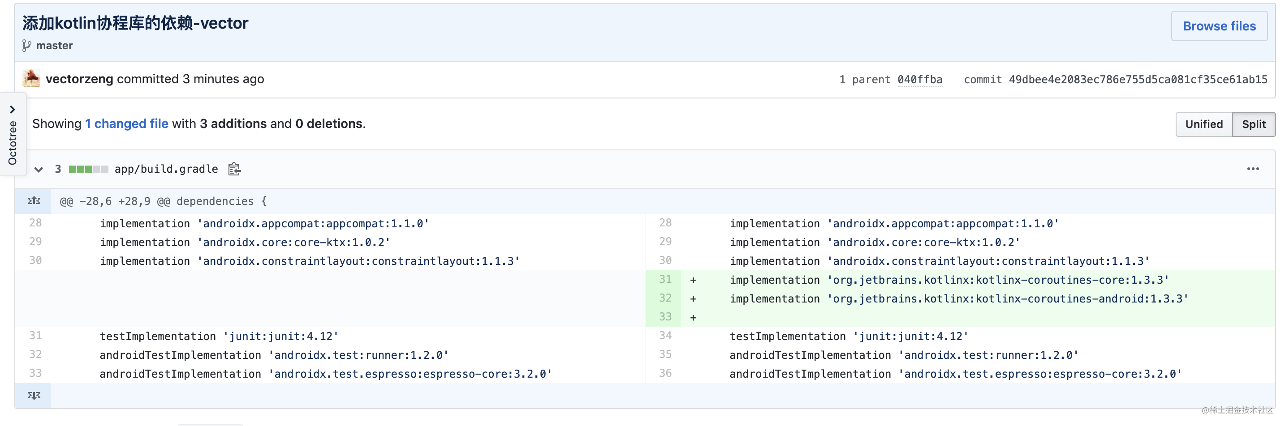The image size is (1285, 426).
Task: Open vectorzeng author profile link
Action: 79,79
